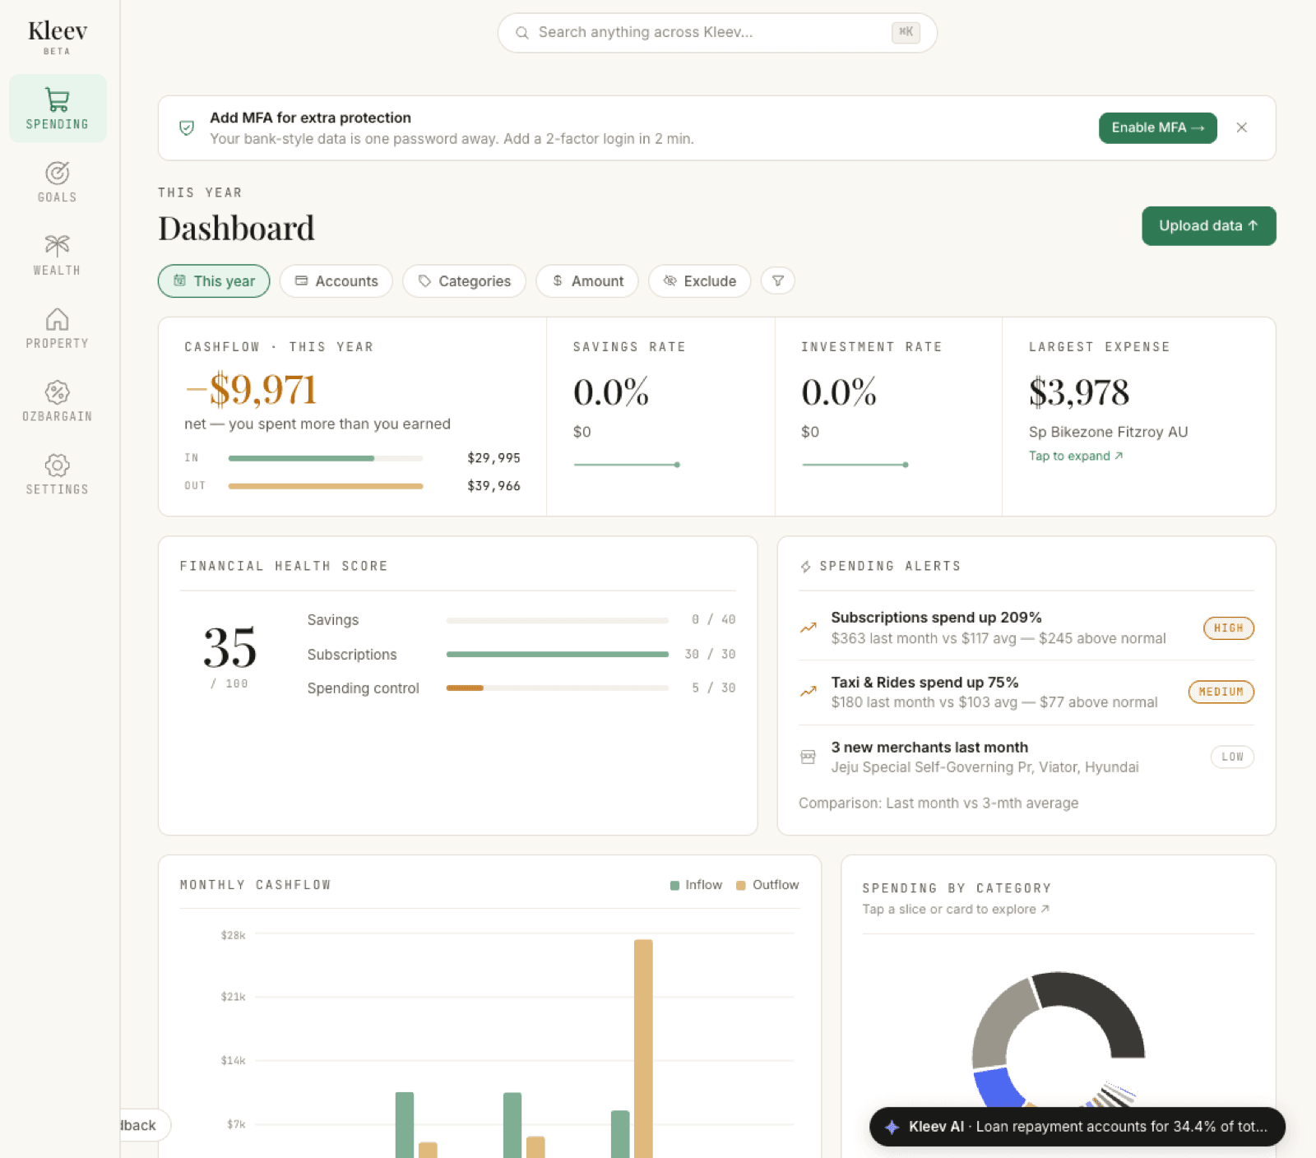
Task: Open the Property house icon
Action: coord(57,318)
